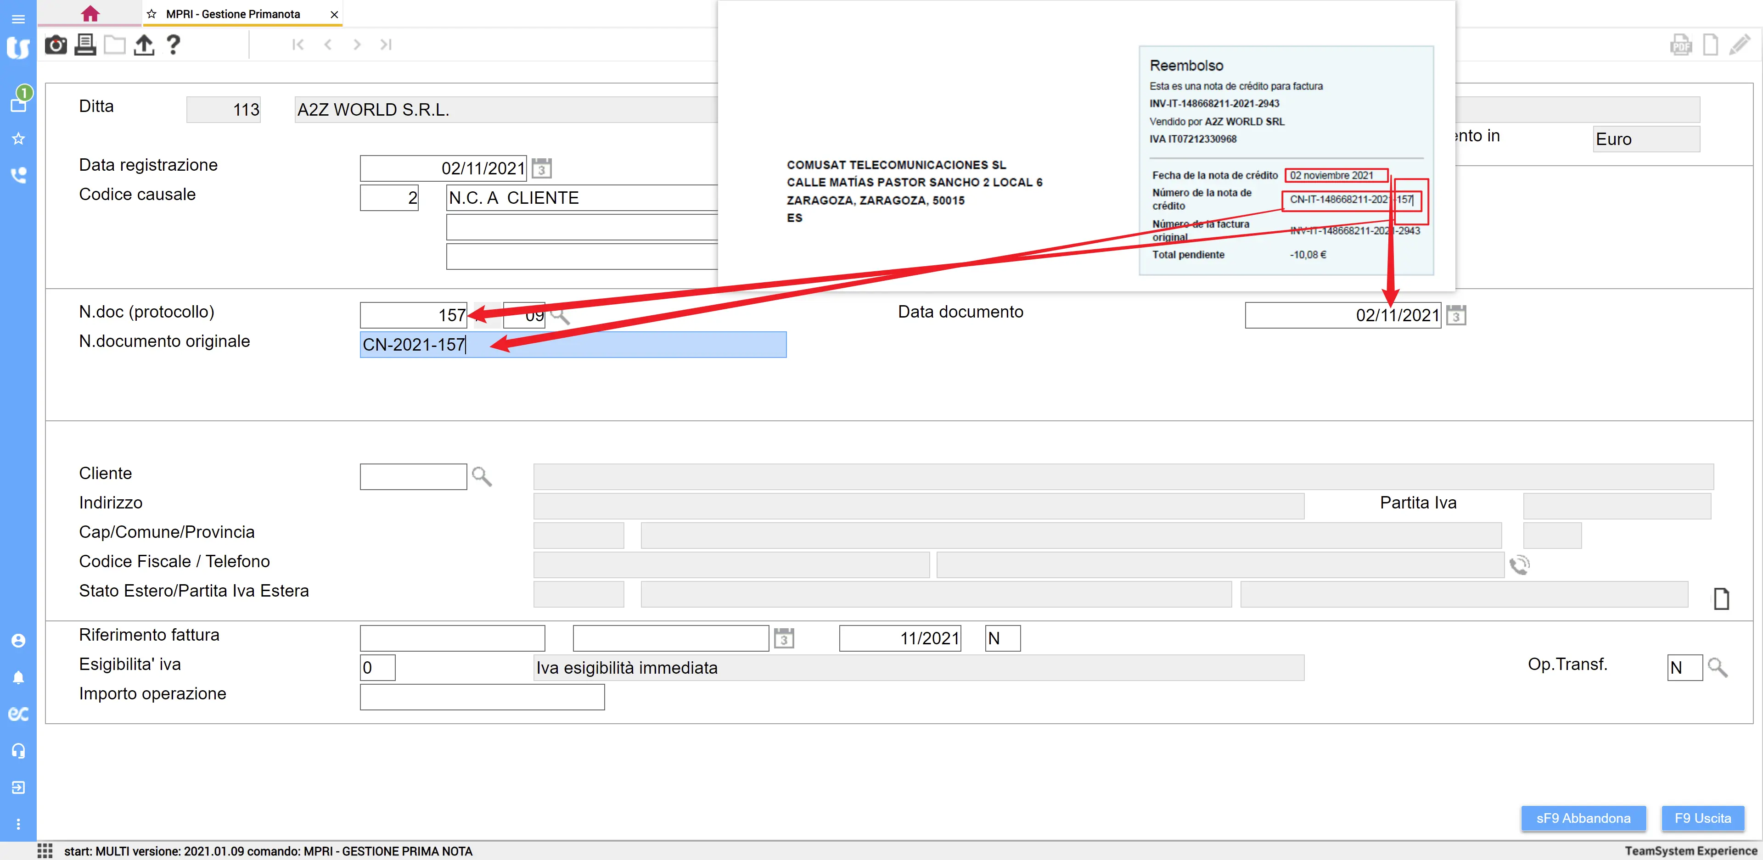Open calendar picker for Data documento
Screen dimensions: 1763x860
(1456, 315)
